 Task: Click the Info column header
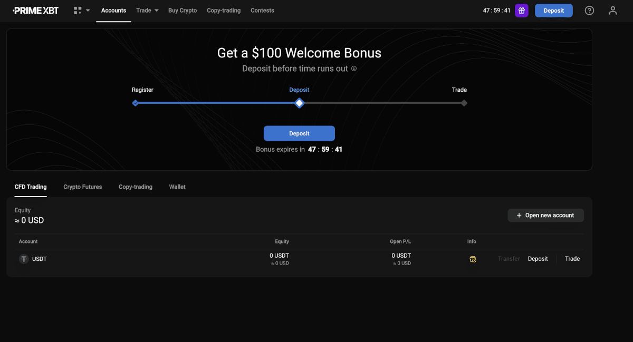[472, 241]
